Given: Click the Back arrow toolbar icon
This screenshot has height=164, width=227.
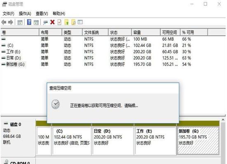Looking at the screenshot, I should click(4, 22).
